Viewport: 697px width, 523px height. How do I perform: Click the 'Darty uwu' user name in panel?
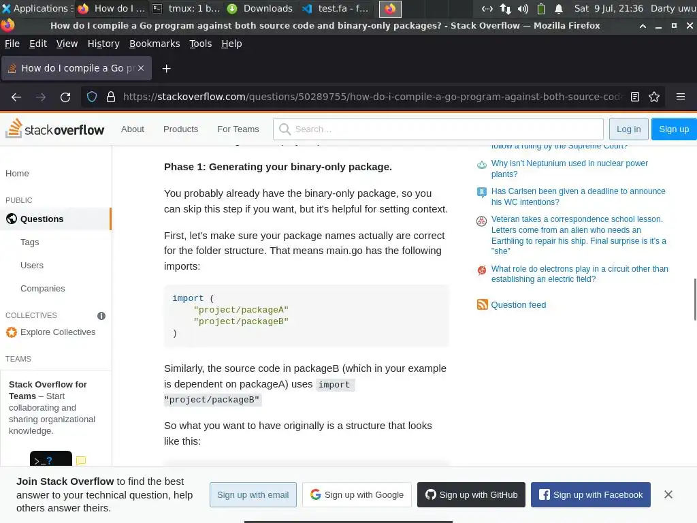pos(673,8)
